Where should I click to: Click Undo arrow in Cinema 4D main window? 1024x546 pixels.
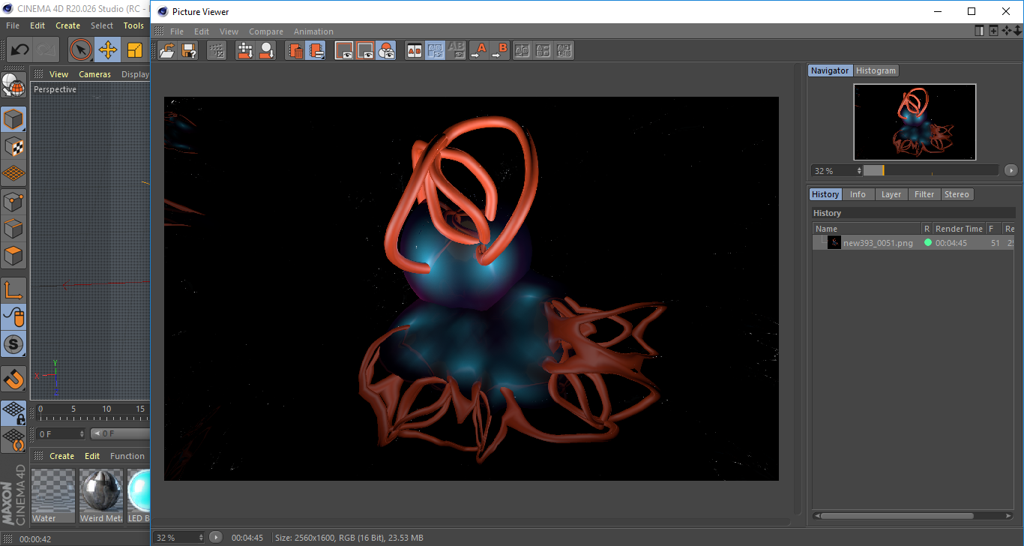click(x=19, y=50)
